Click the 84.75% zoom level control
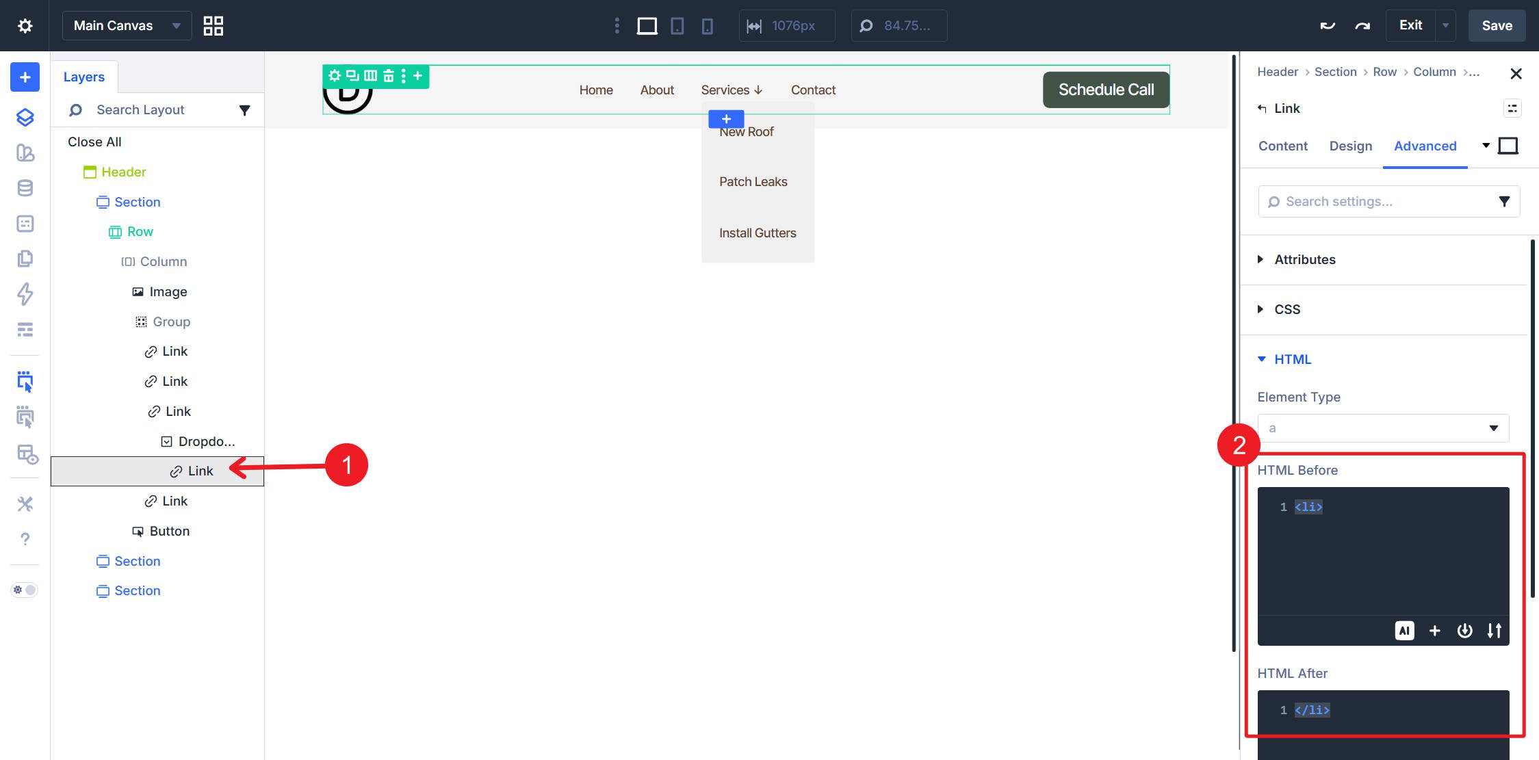This screenshot has height=760, width=1539. coord(899,25)
